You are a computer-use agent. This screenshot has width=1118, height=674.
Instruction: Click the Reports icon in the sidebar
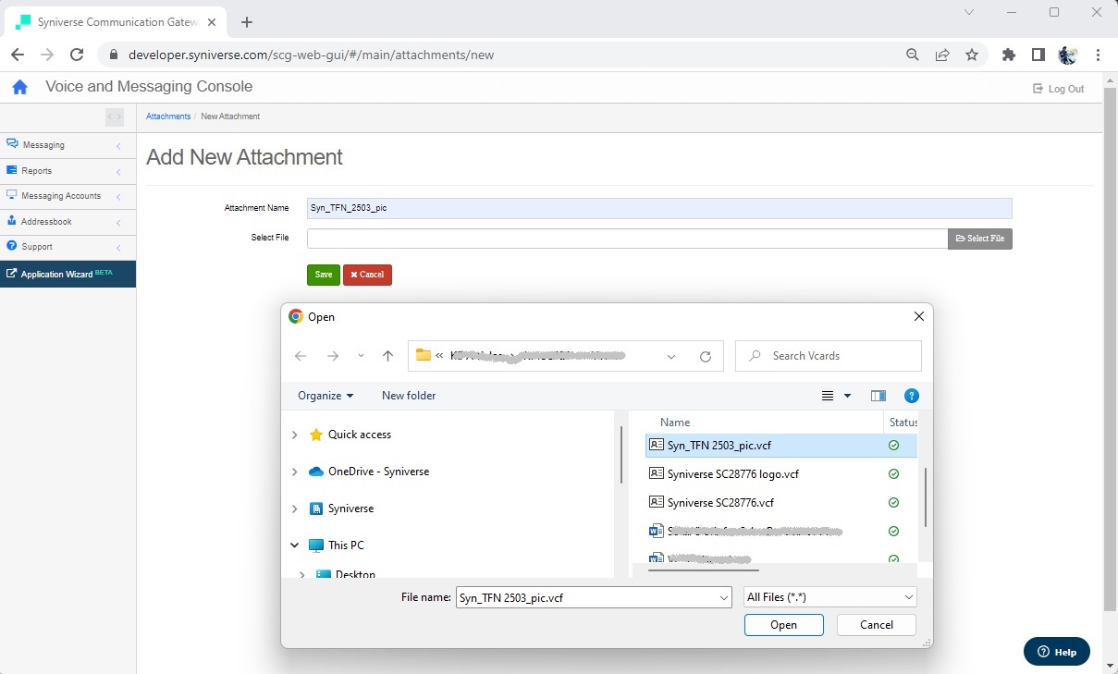click(12, 170)
